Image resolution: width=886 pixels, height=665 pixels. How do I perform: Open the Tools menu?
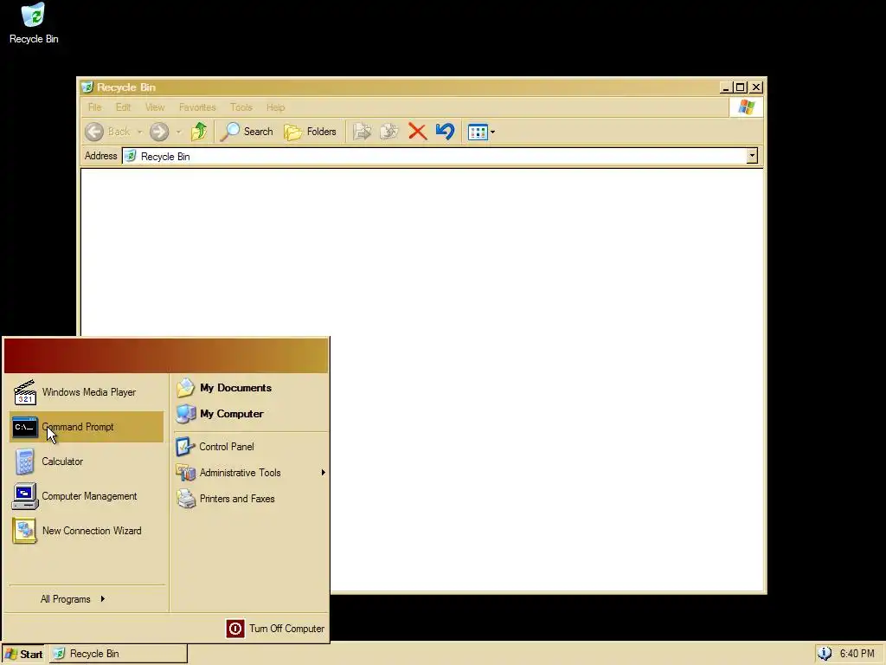click(x=241, y=107)
